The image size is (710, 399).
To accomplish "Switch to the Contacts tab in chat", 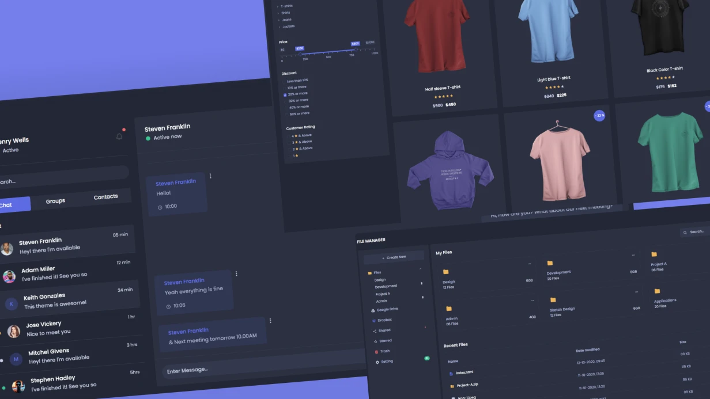I will pos(105,197).
